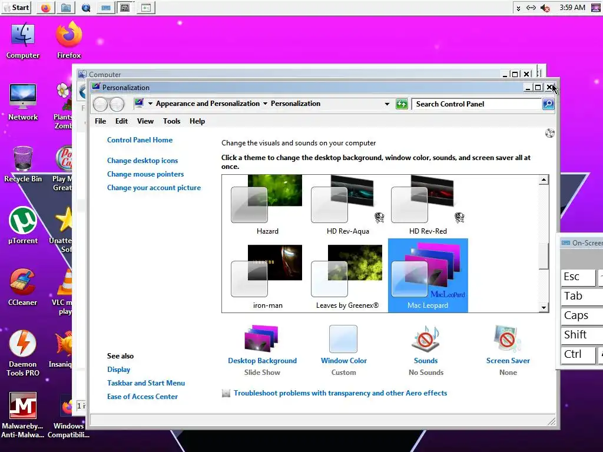This screenshot has width=603, height=452.
Task: Open the Recycle Bin desktop icon
Action: pos(23,164)
